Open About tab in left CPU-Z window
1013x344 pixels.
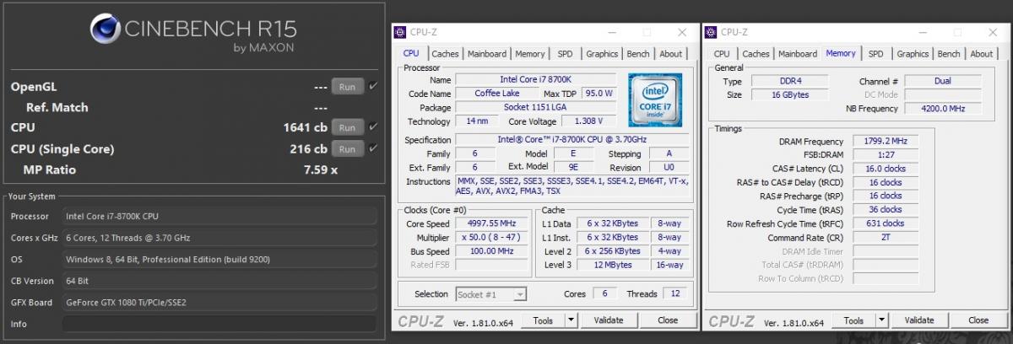pos(671,54)
